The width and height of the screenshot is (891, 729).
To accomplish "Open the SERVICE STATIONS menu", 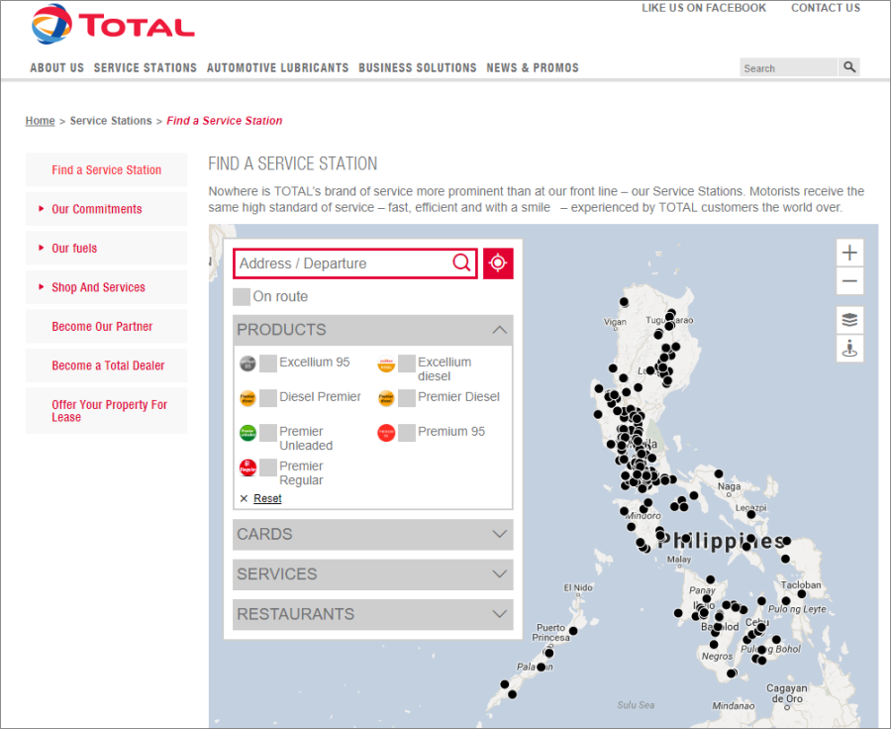I will pos(145,67).
